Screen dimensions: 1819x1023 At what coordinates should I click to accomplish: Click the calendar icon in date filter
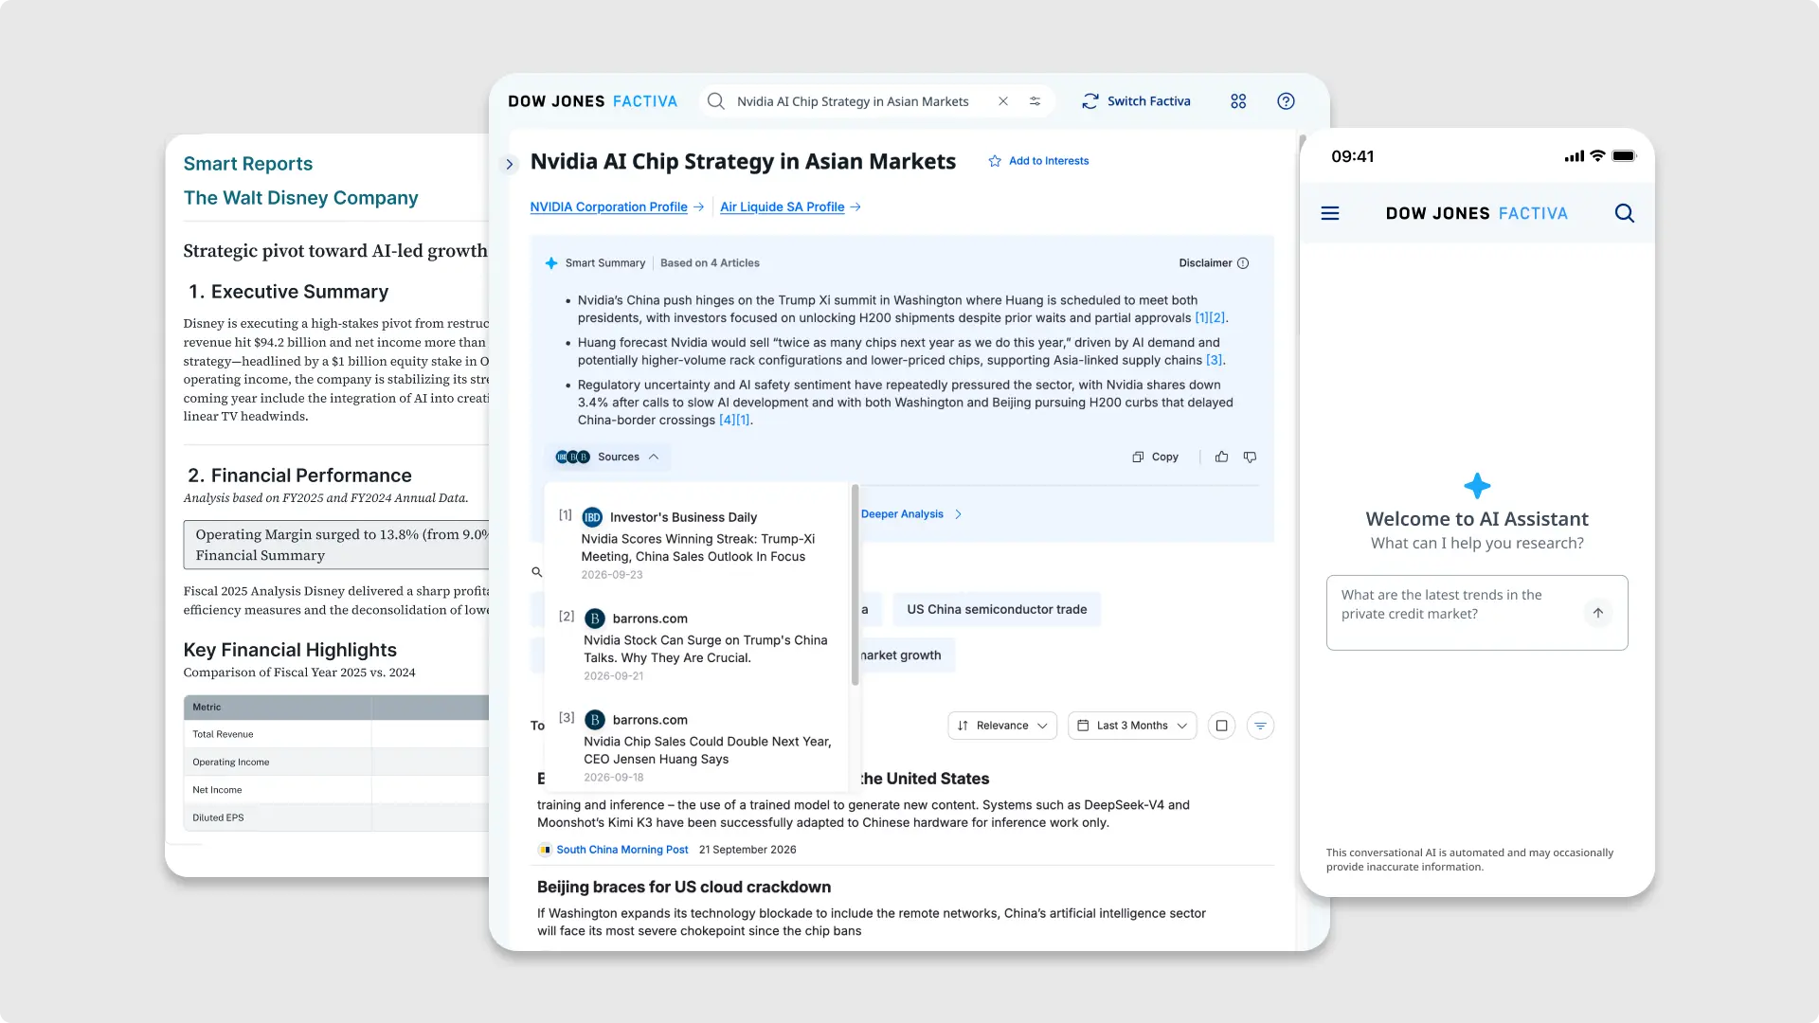pos(1083,726)
